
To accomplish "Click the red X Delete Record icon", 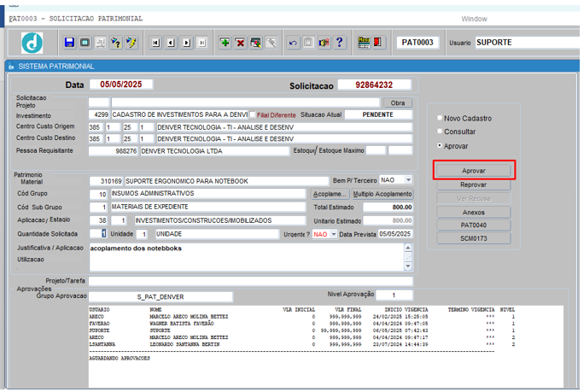I will click(x=240, y=43).
